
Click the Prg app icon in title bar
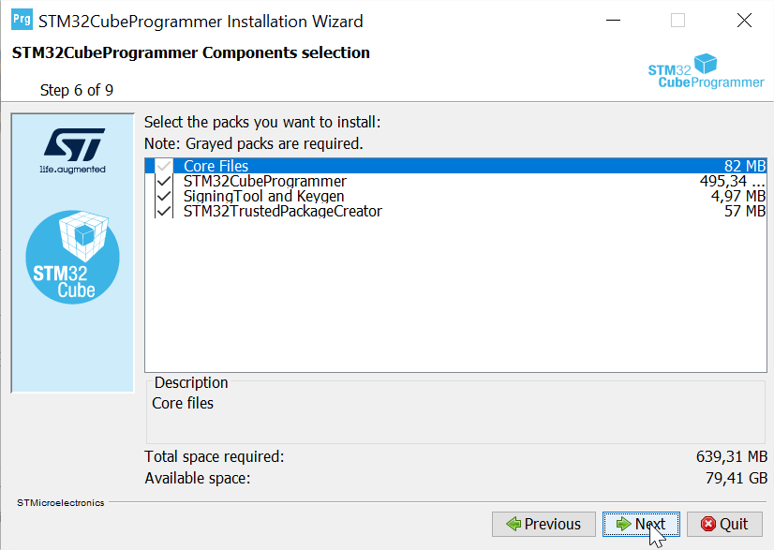pos(21,21)
